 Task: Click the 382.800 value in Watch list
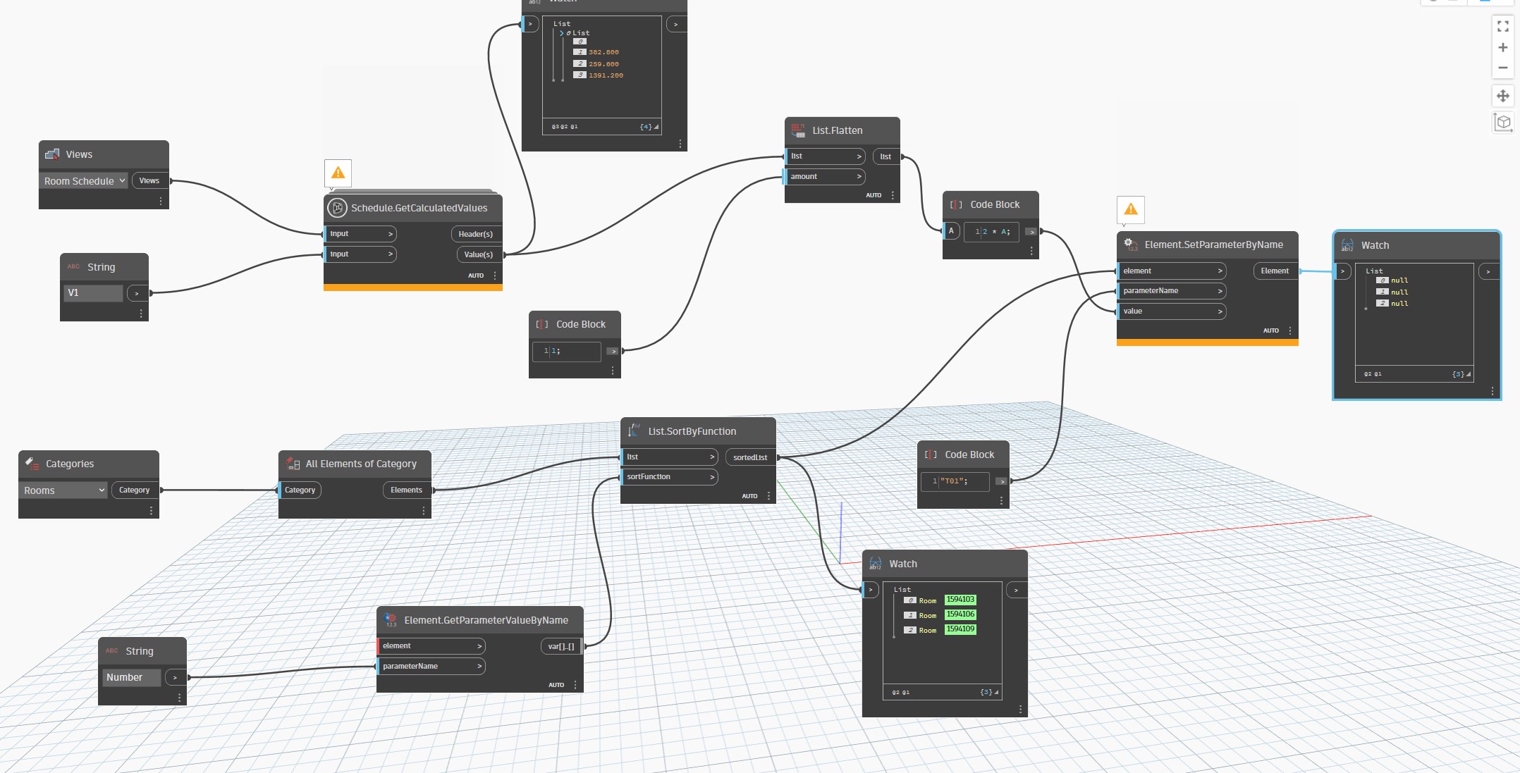pyautogui.click(x=603, y=52)
